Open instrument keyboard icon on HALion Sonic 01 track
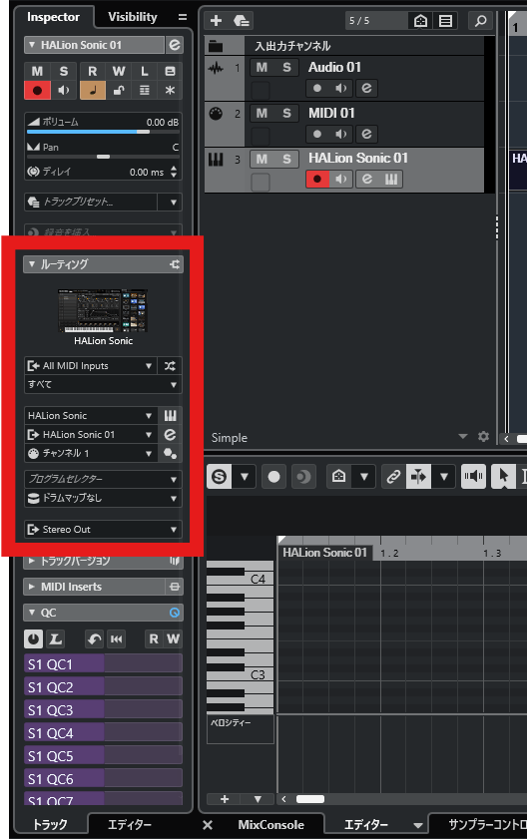Screen dimensions: 527x839 [x=391, y=179]
